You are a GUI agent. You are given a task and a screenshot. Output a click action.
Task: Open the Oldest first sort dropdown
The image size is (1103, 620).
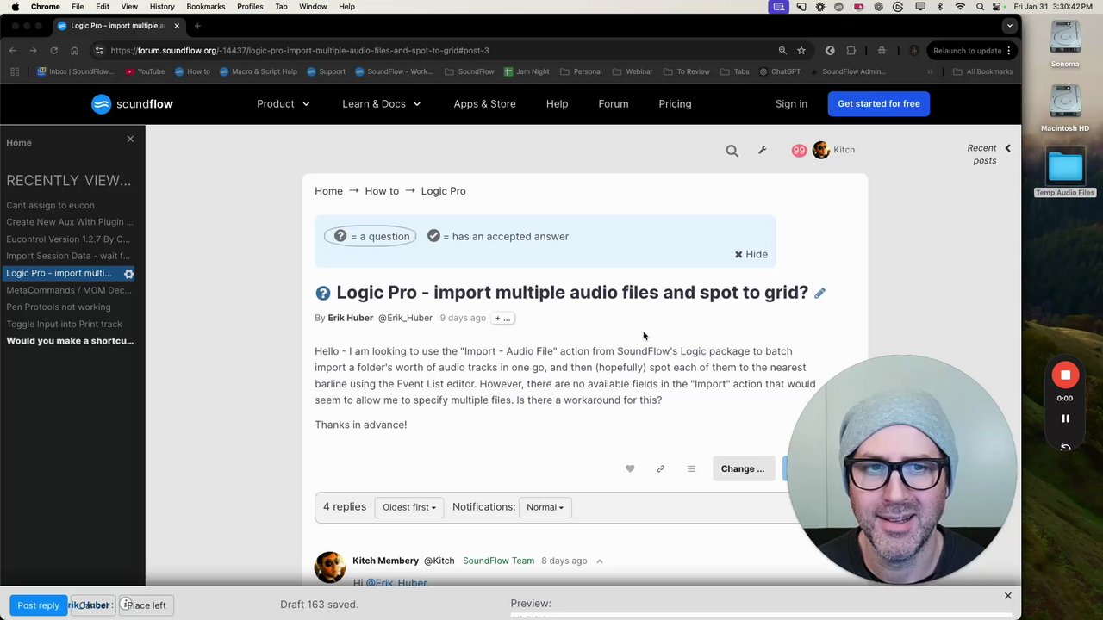(409, 507)
